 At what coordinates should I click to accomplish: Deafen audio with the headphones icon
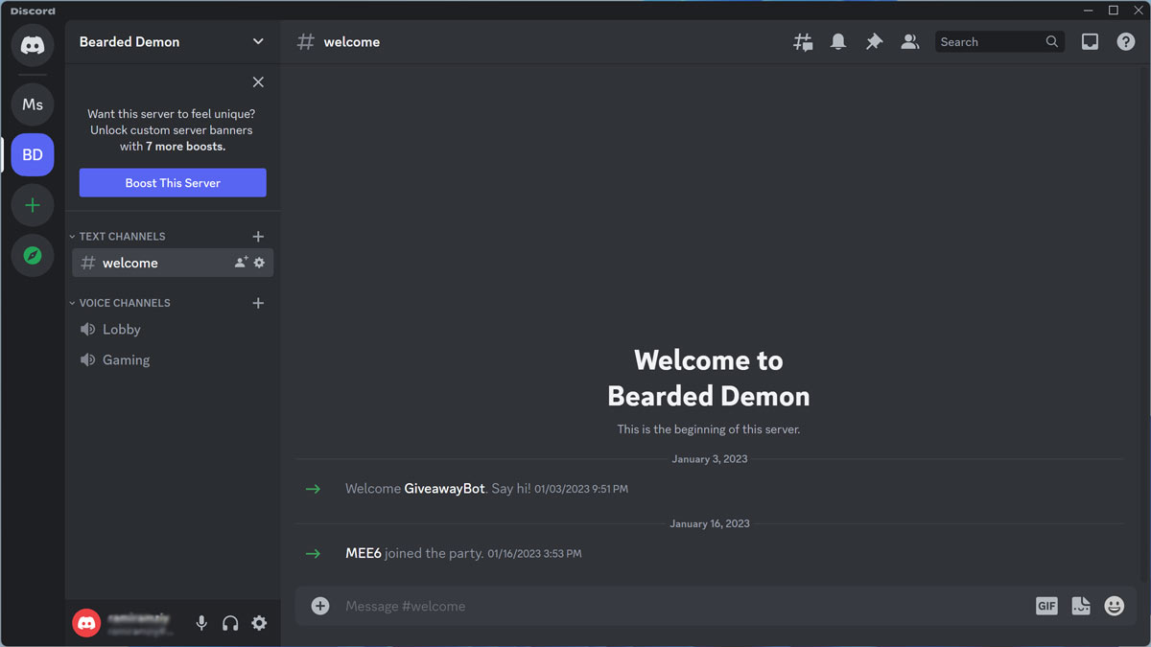[230, 622]
